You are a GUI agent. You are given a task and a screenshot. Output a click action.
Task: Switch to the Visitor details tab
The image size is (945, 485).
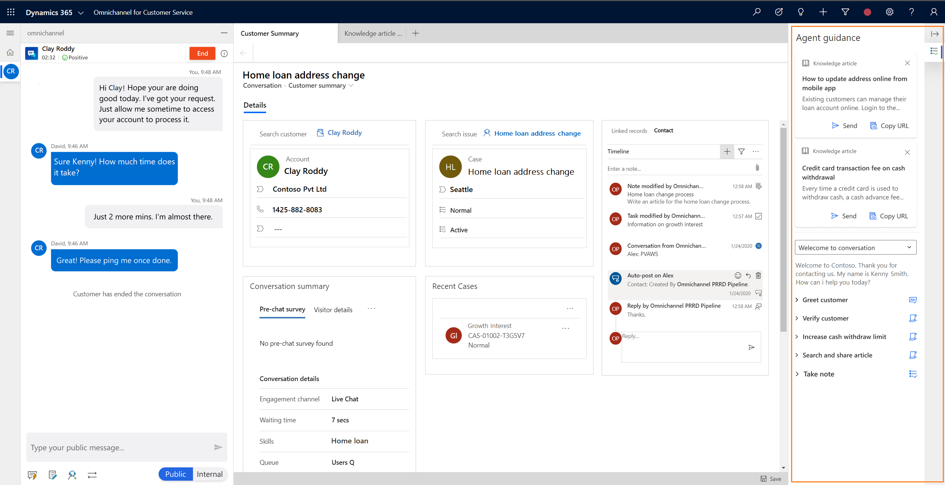coord(333,309)
